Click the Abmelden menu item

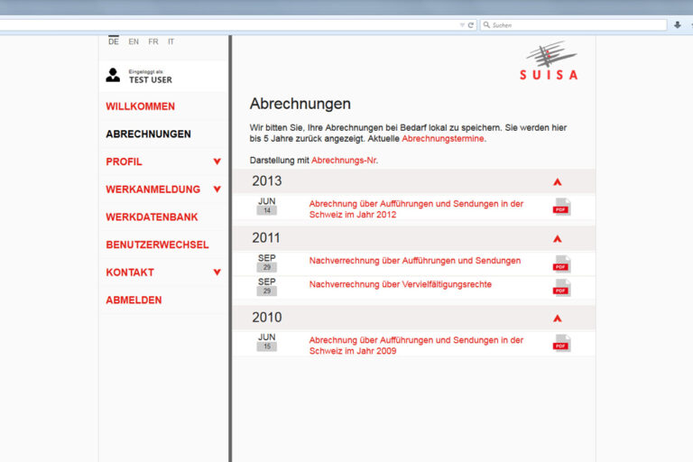pos(134,300)
